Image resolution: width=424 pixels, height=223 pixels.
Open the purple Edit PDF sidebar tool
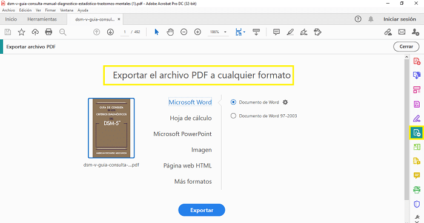[417, 104]
